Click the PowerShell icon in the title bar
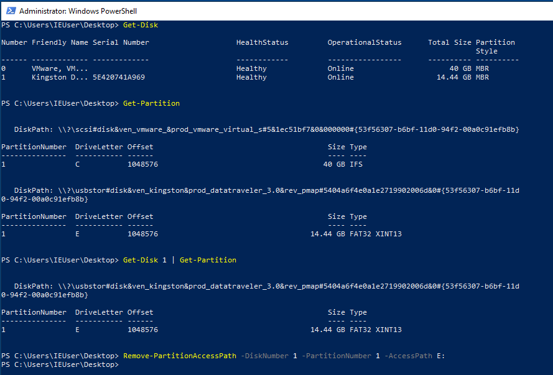The image size is (553, 375). pos(9,11)
